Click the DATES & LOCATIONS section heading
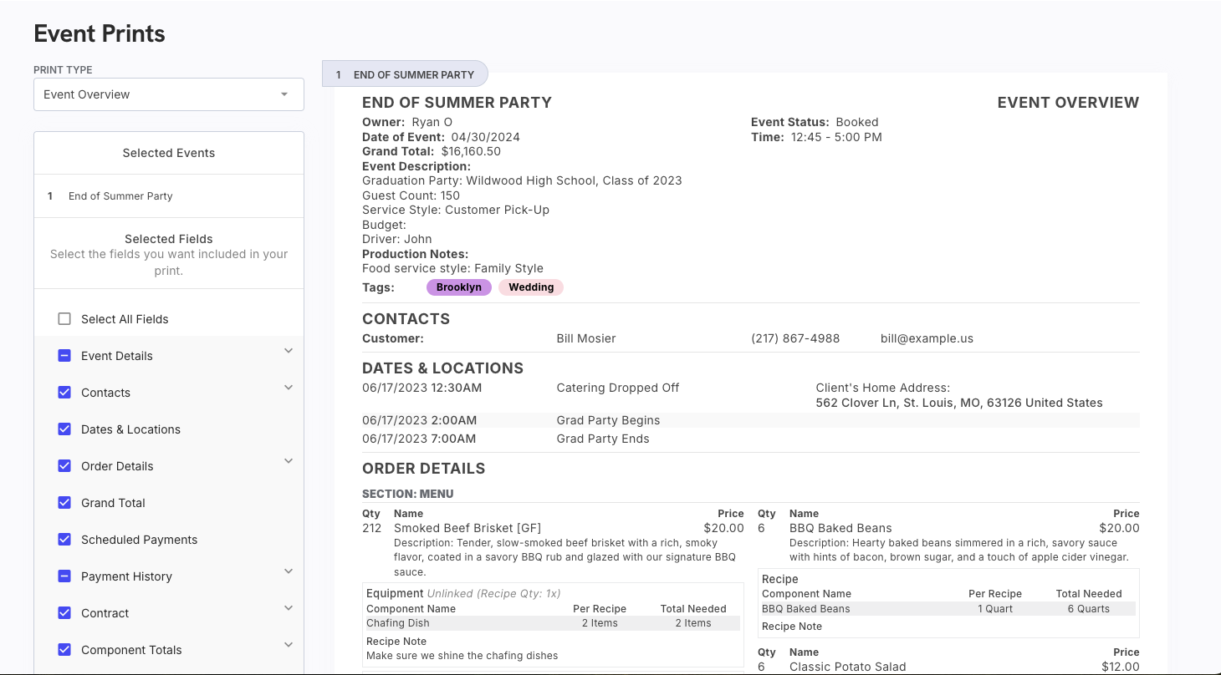Viewport: 1221px width, 675px height. tap(442, 368)
